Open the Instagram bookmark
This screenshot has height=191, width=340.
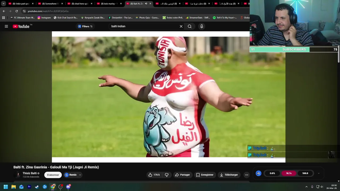[x=44, y=18]
